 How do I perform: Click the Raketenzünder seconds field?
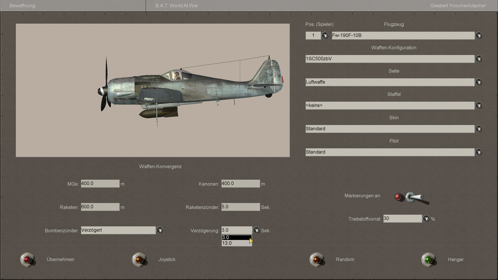click(x=240, y=207)
